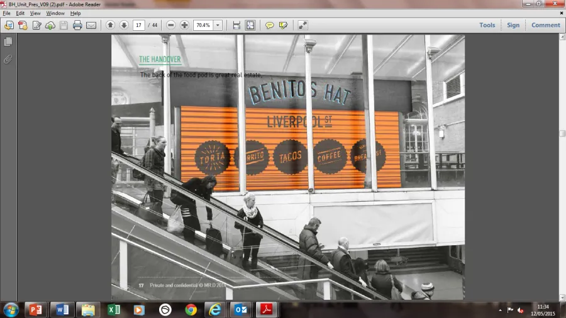Open the Window menu
This screenshot has width=566, height=318.
(x=55, y=13)
